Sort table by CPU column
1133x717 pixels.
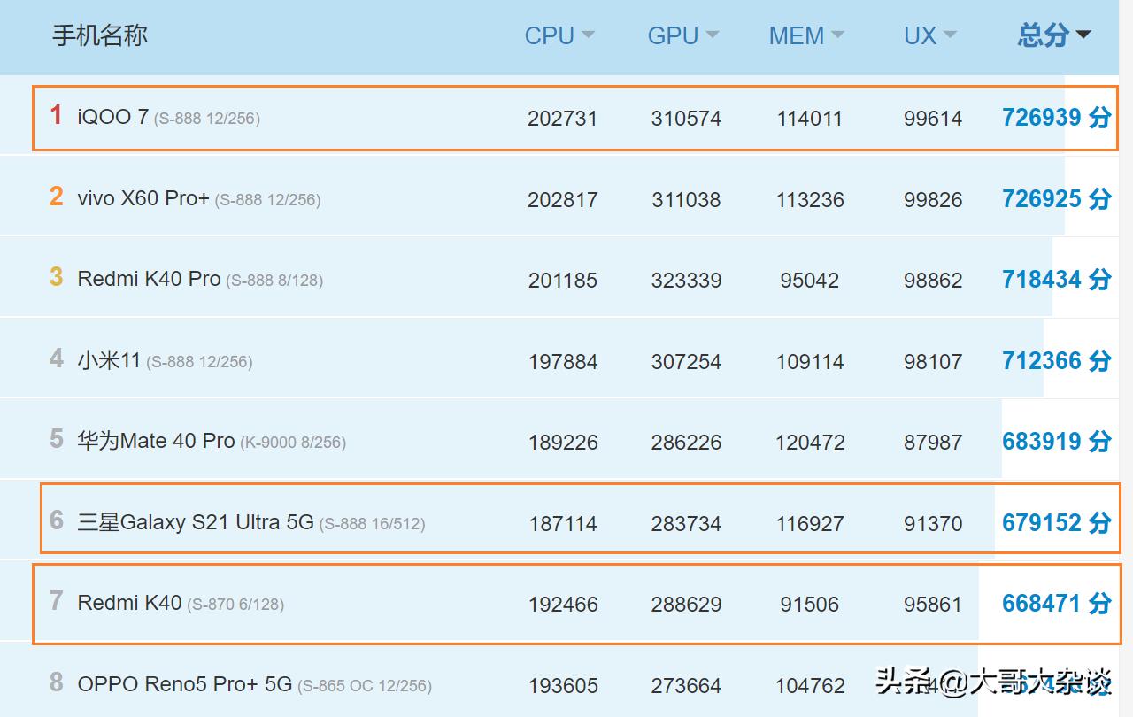point(559,35)
